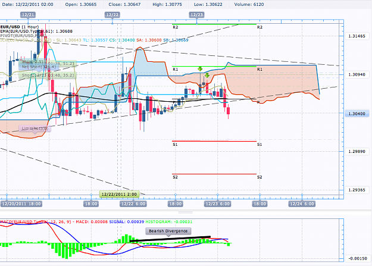Click the Date: 12/22/2011 02:00 info field
Image resolution: width=372 pixels, height=266 pixels.
27,4
